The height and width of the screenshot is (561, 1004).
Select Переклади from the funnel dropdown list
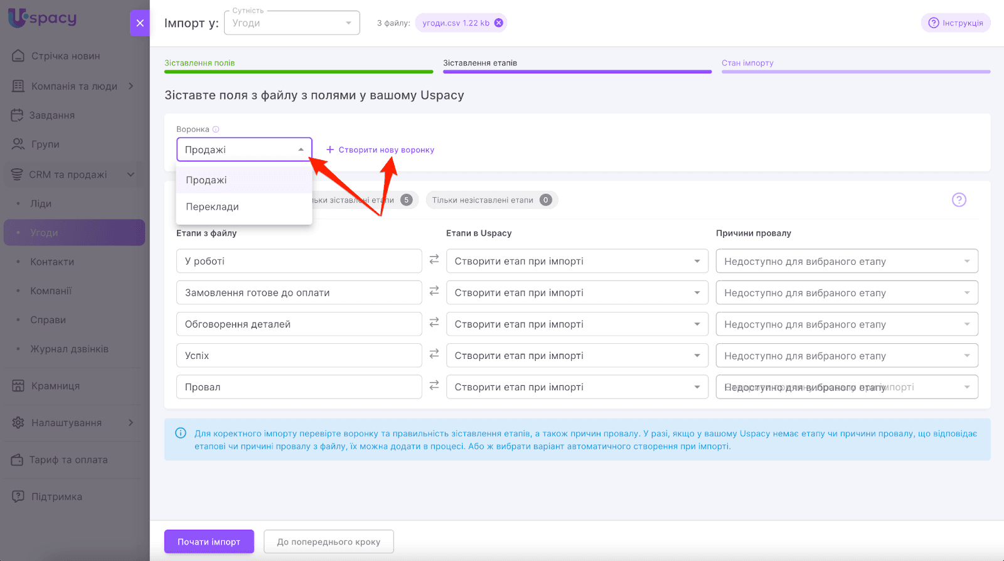(212, 206)
